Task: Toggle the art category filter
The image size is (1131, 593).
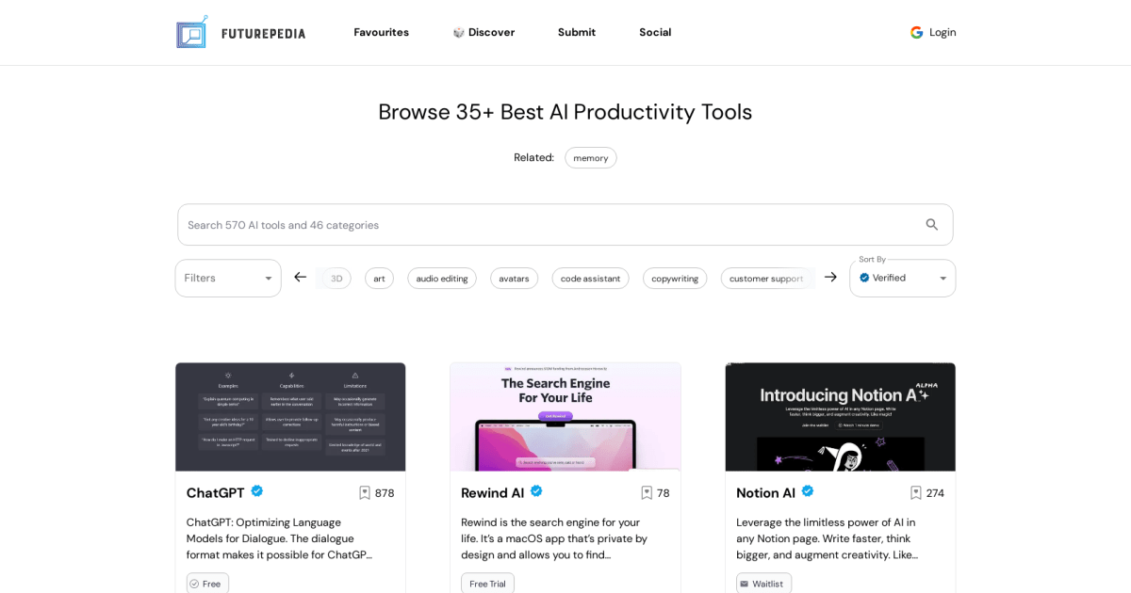Action: tap(379, 278)
